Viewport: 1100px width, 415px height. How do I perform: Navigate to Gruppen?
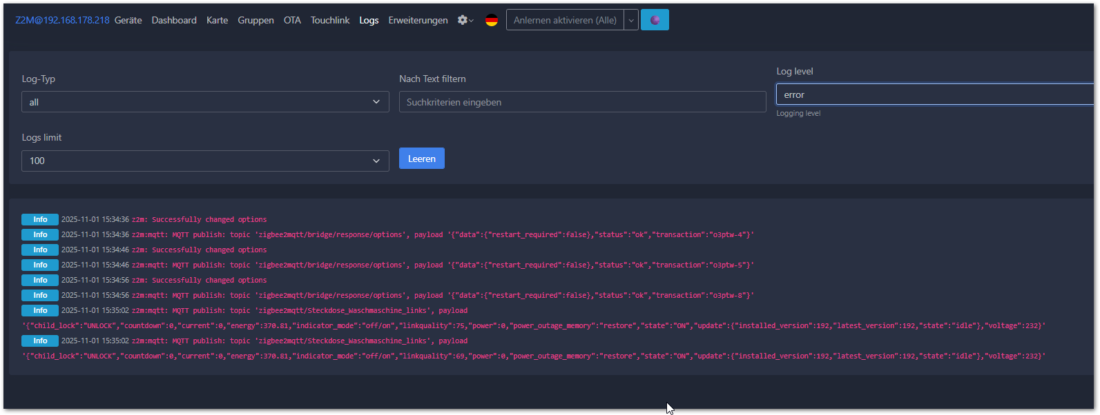point(255,20)
